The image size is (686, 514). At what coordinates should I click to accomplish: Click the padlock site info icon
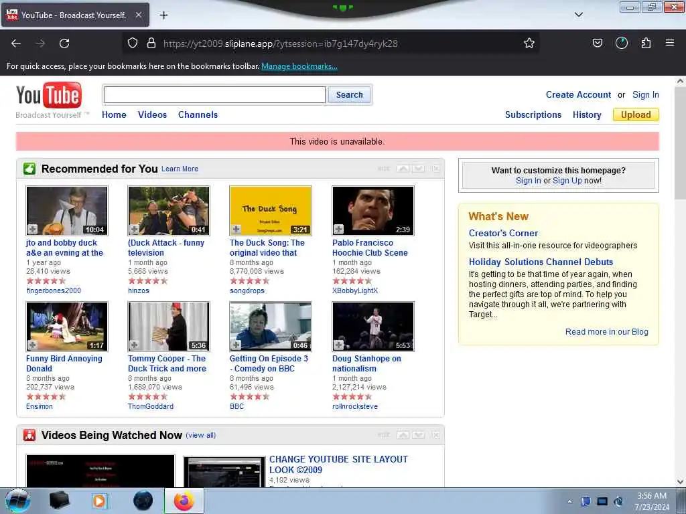(151, 43)
